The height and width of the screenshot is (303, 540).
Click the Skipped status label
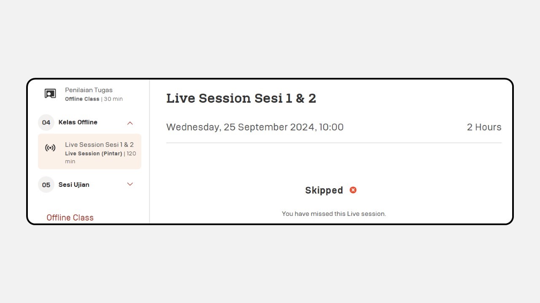click(x=324, y=190)
